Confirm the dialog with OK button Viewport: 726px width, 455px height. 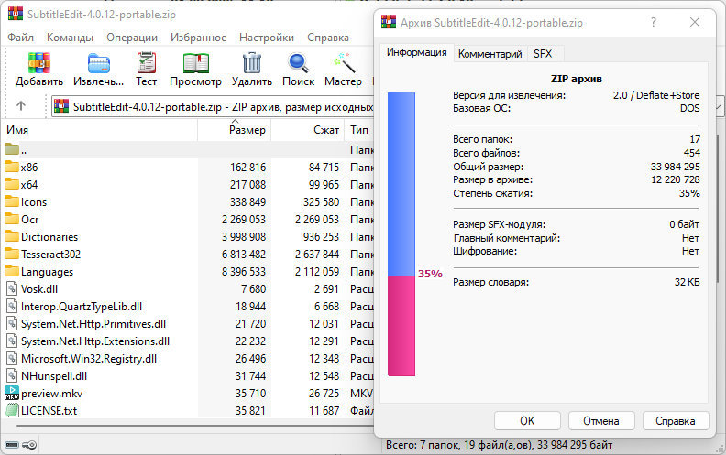coord(527,421)
